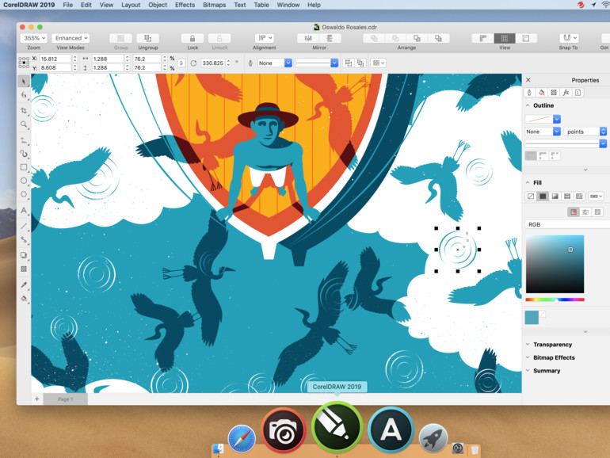Image resolution: width=610 pixels, height=458 pixels.
Task: Open the points unit dropdown
Action: (x=585, y=132)
